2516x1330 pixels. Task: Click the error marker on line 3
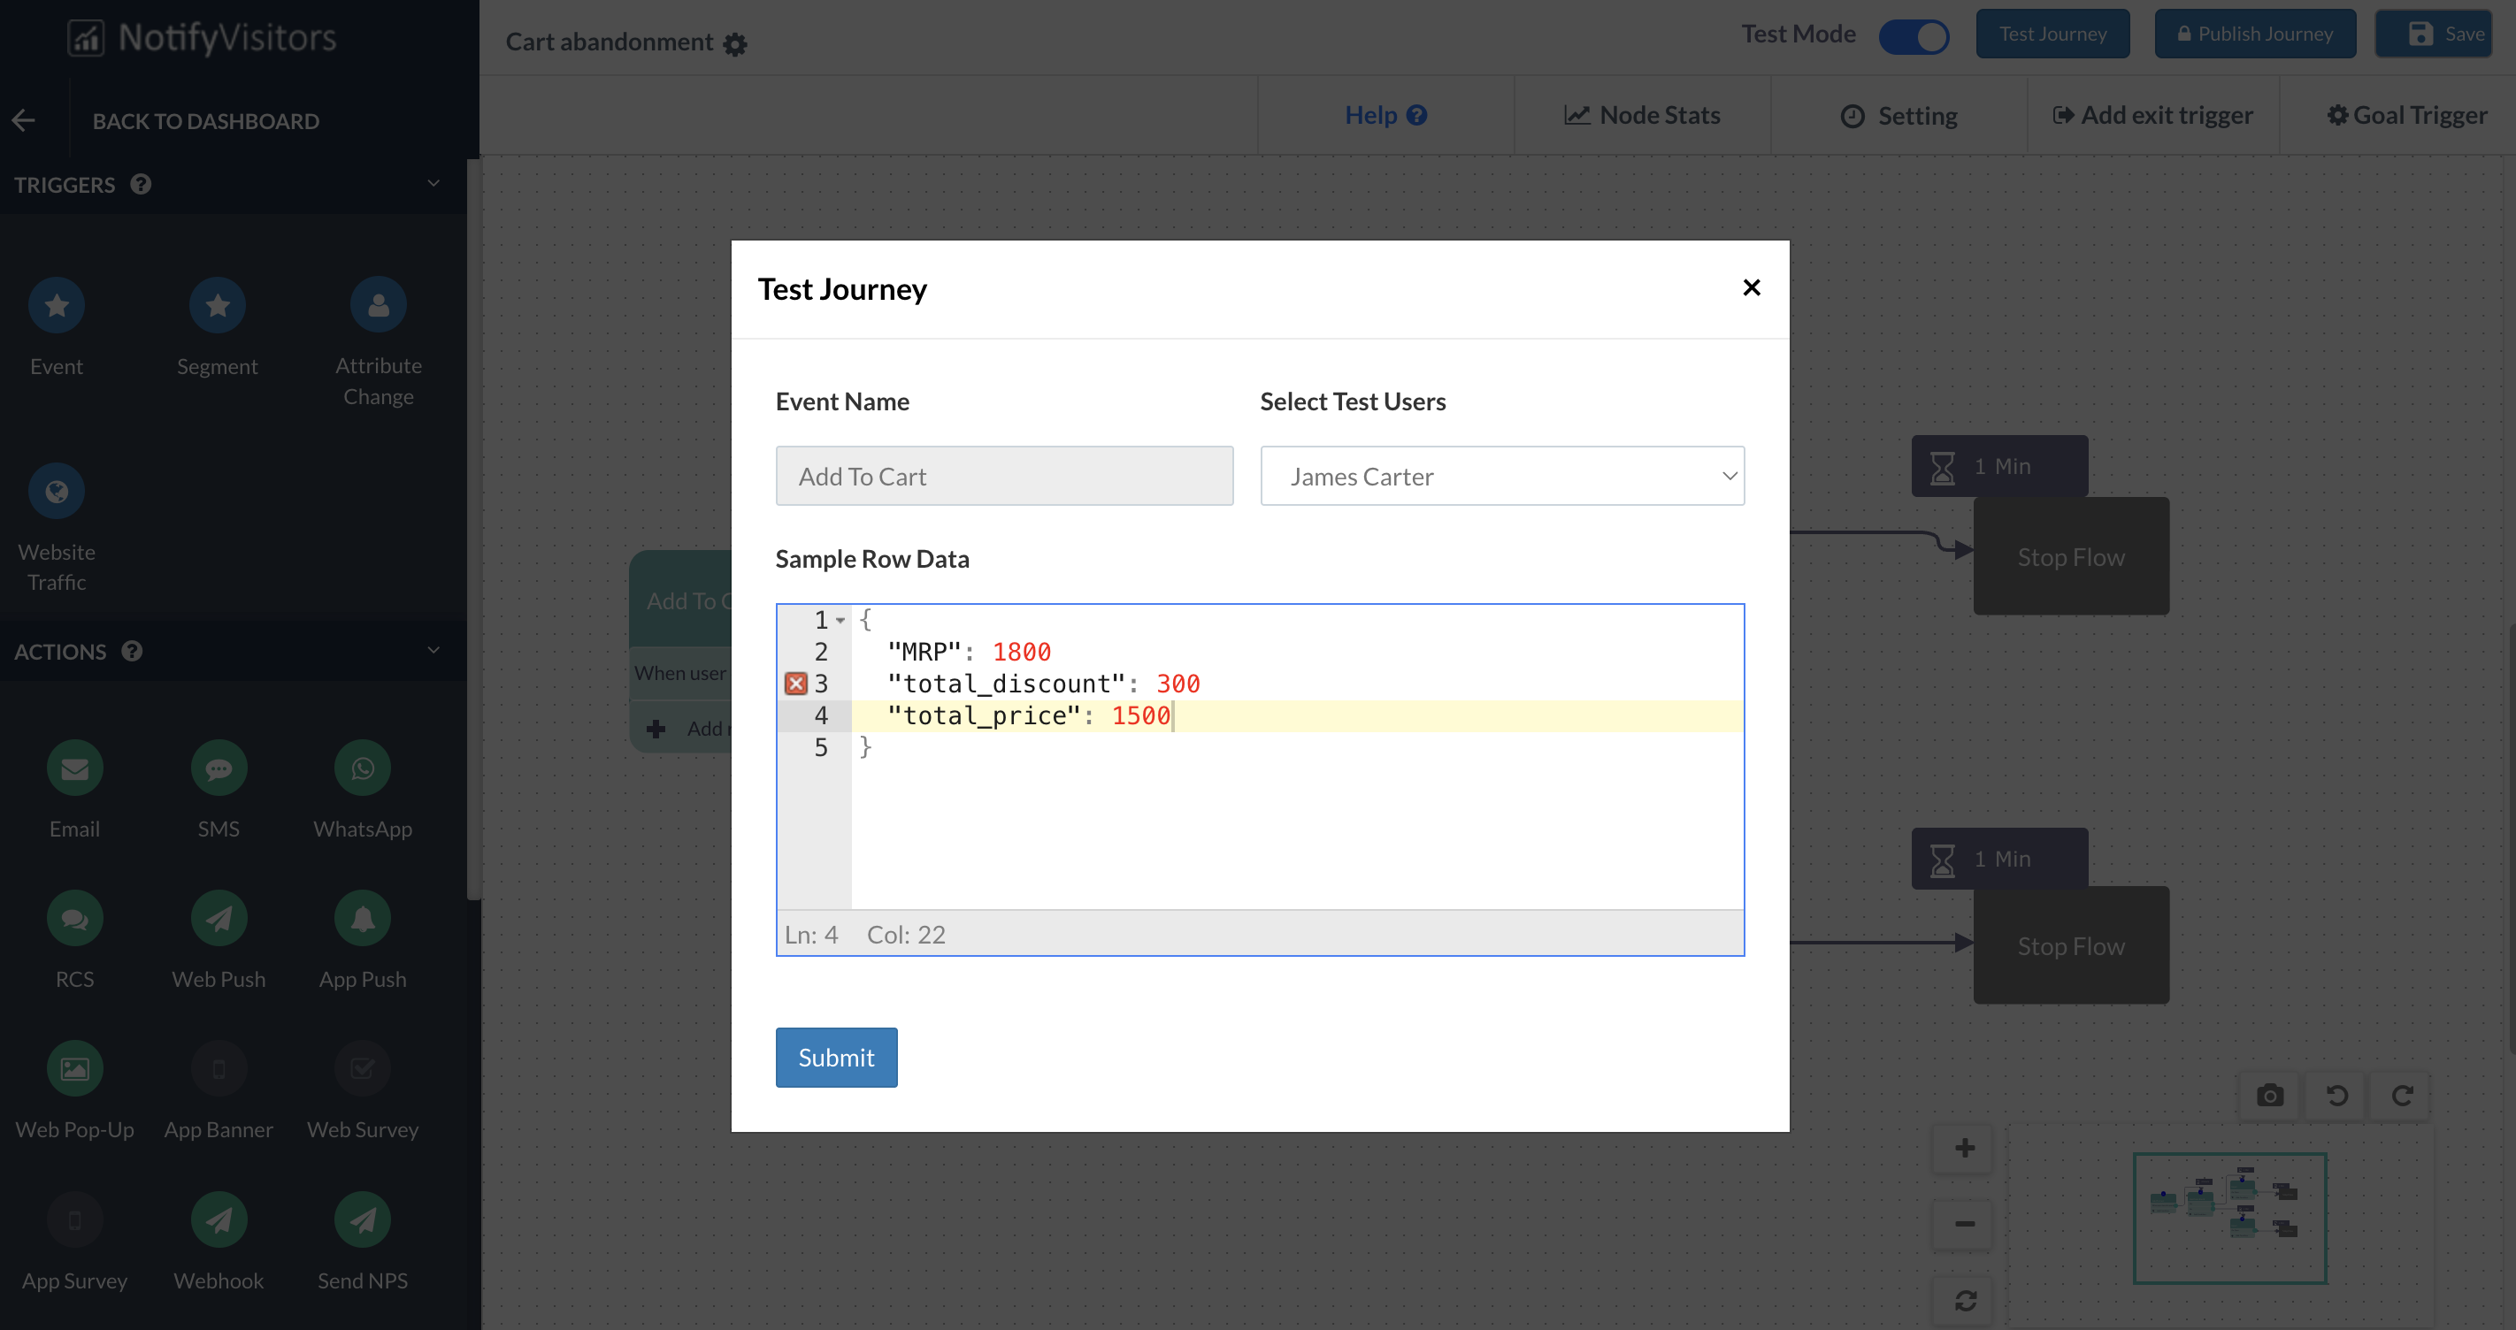coord(796,684)
